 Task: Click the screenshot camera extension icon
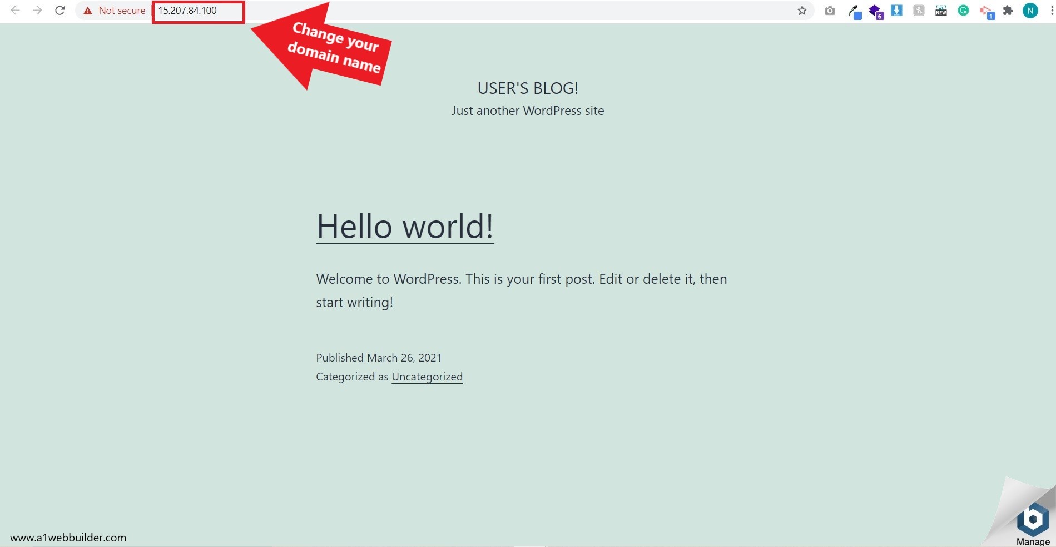830,10
